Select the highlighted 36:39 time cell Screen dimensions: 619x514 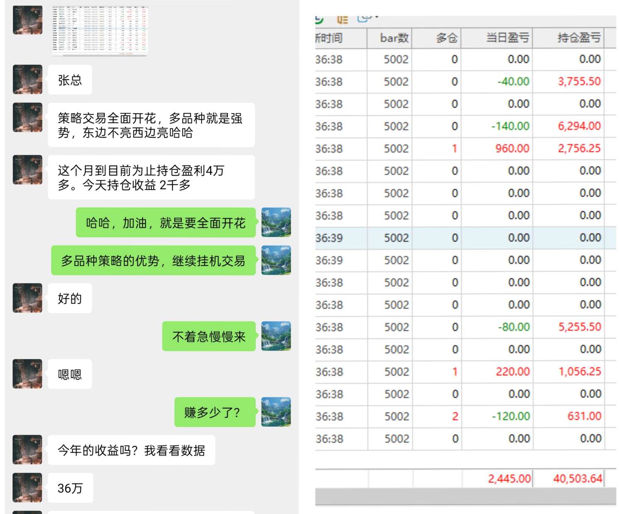click(x=341, y=238)
